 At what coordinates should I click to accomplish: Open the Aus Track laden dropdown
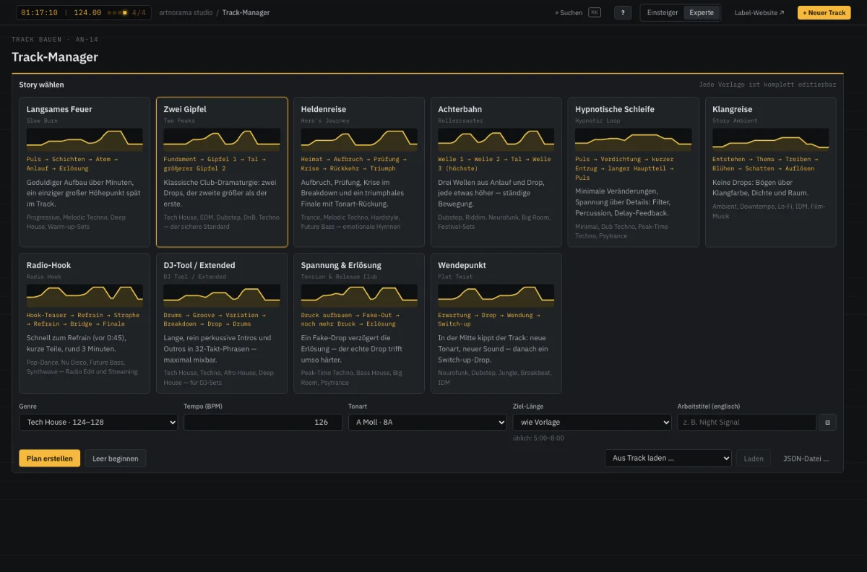click(668, 458)
